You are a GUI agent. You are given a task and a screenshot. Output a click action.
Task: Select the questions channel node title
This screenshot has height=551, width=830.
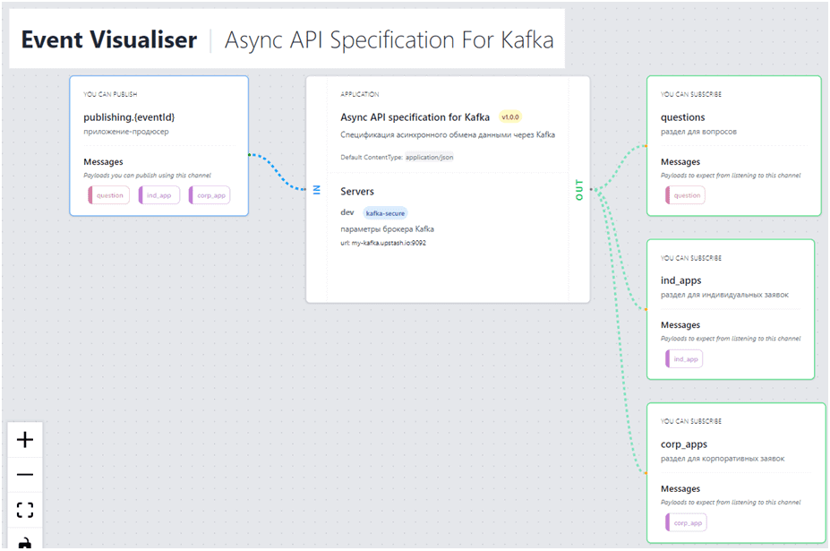click(683, 117)
